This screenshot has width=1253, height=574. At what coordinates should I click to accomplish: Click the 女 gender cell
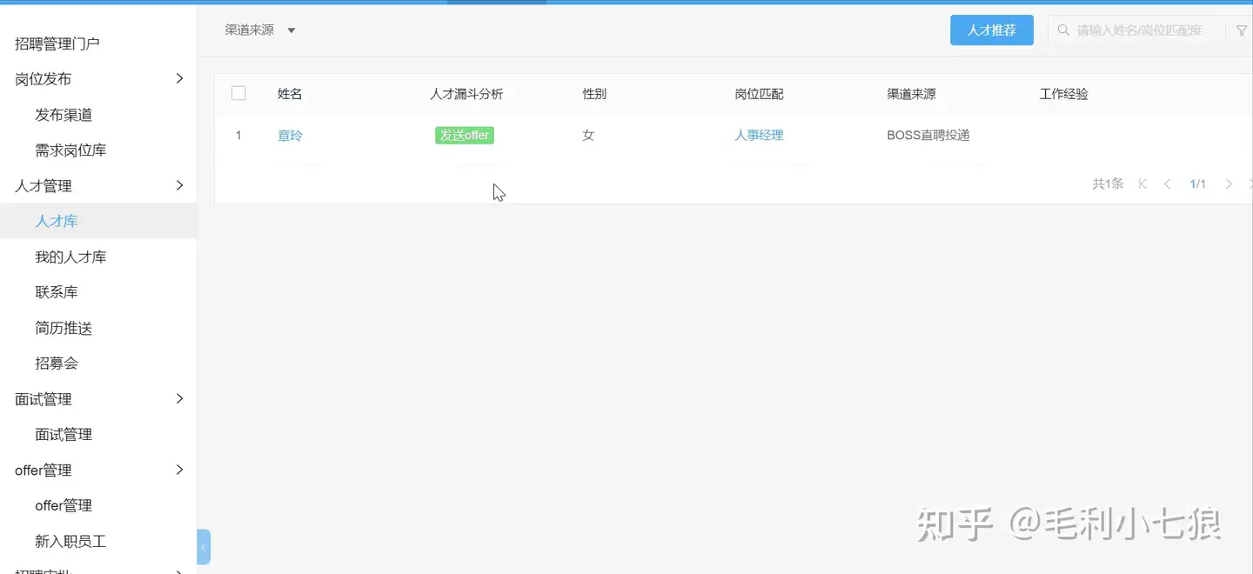click(x=588, y=135)
